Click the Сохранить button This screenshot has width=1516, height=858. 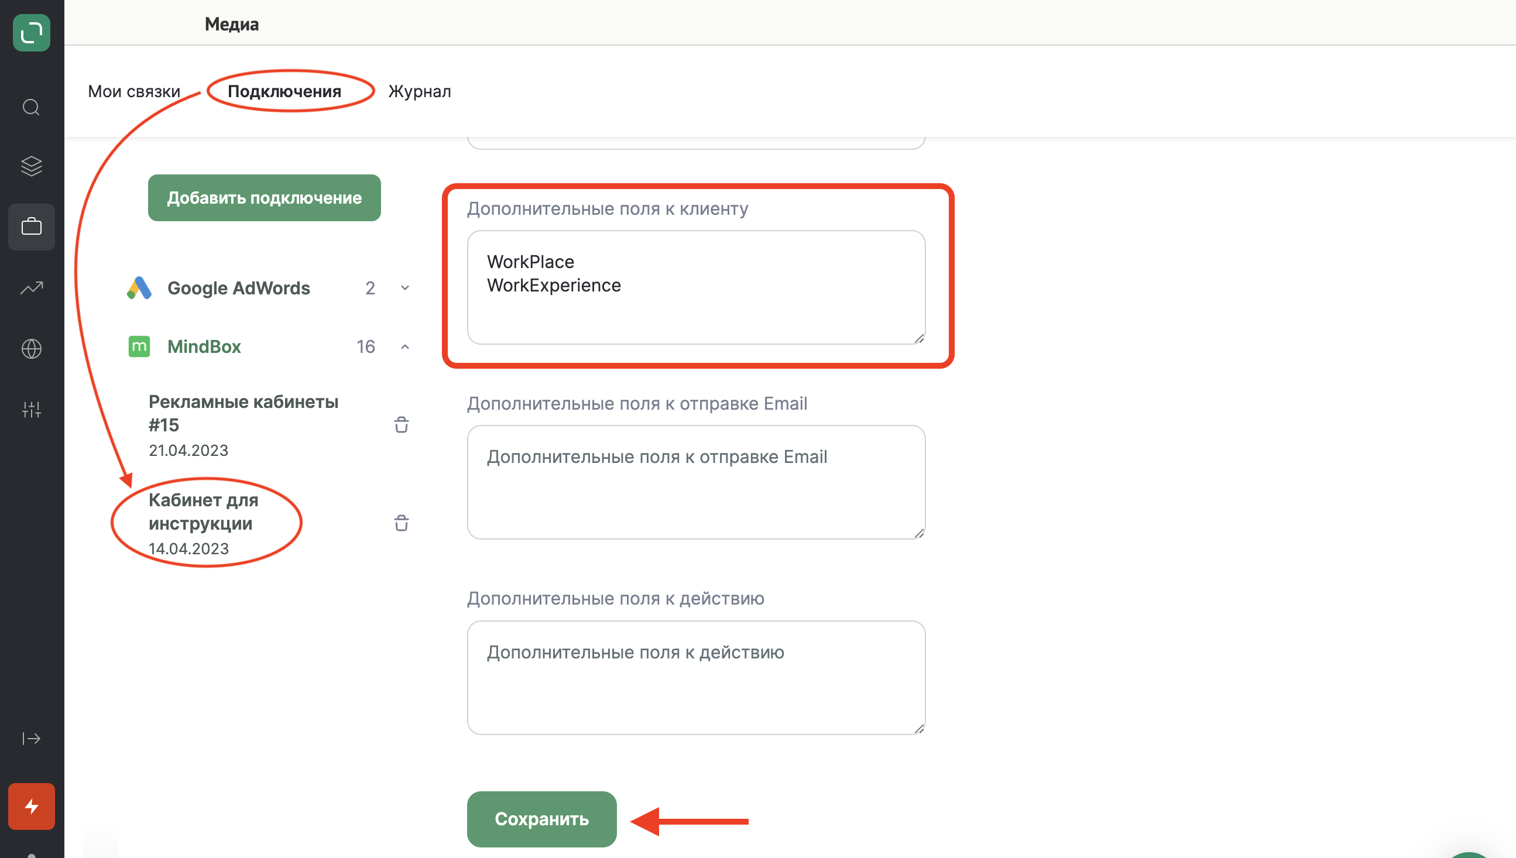(542, 820)
